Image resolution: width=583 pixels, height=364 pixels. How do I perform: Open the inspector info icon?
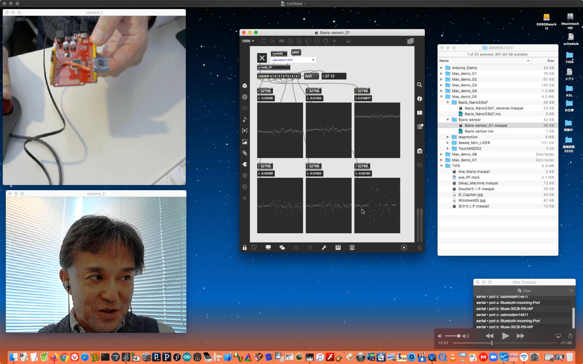[x=419, y=99]
